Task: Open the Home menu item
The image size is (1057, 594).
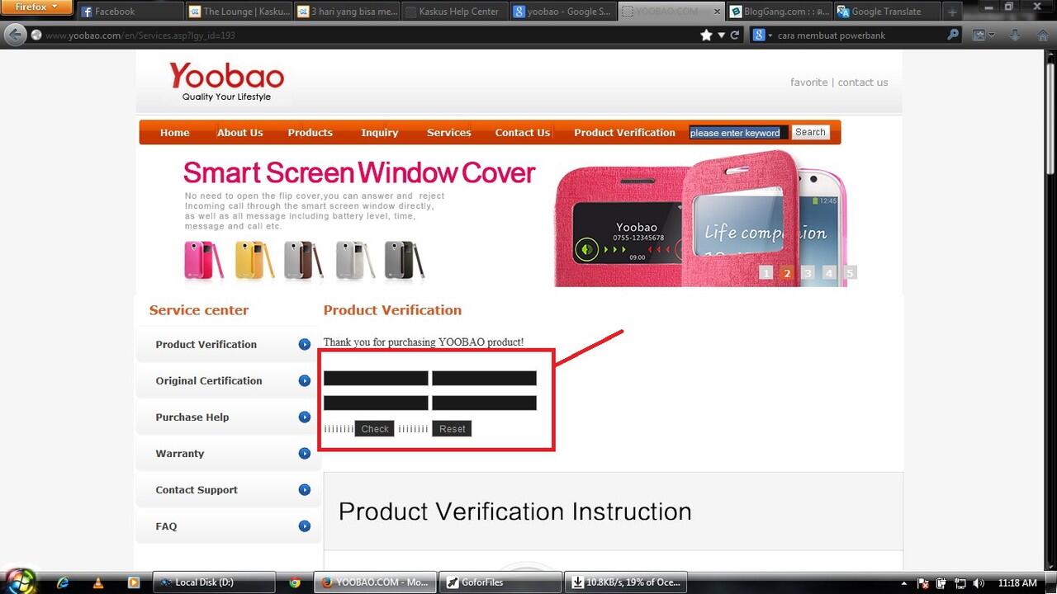Action: click(174, 133)
